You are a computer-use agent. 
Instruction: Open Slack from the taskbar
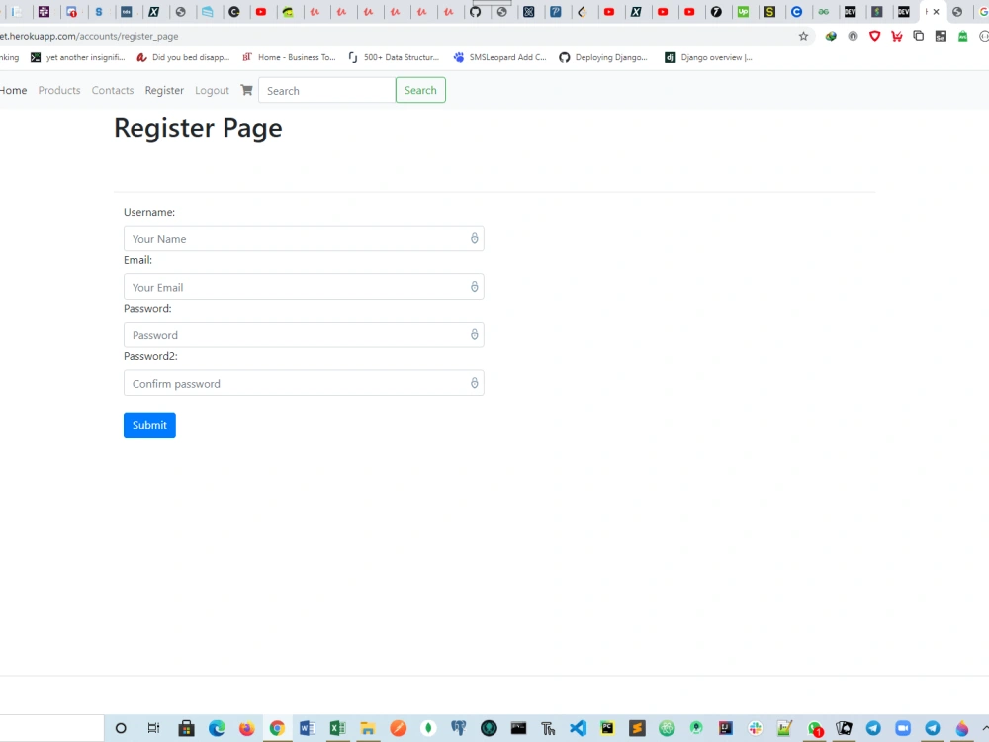[755, 728]
